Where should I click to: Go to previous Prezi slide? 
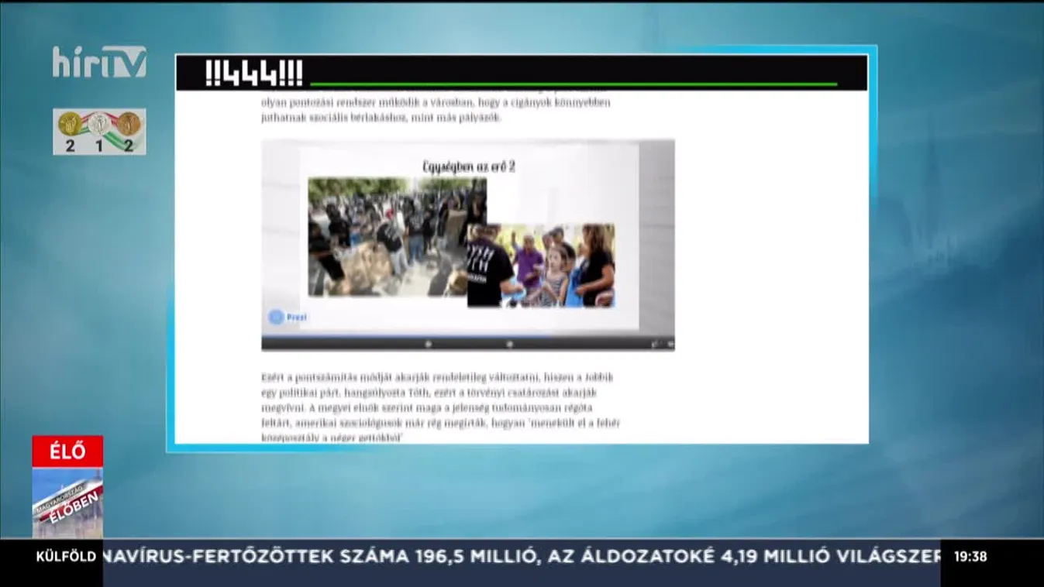click(x=428, y=344)
